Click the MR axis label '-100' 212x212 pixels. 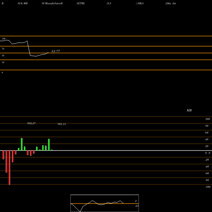point(208,187)
